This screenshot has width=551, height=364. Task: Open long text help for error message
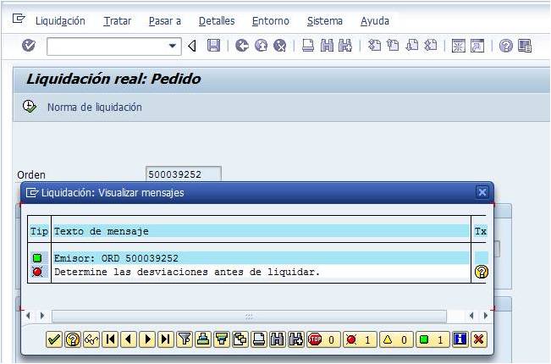point(481,272)
